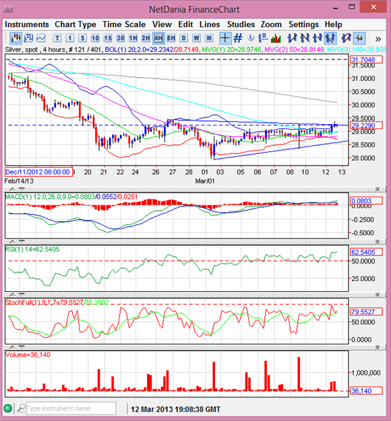Open the Chart Type menu

click(x=76, y=24)
